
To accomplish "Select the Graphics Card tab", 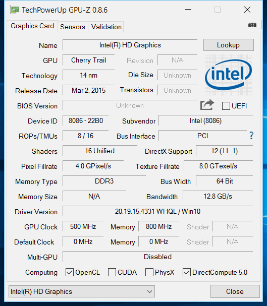I will 32,26.
